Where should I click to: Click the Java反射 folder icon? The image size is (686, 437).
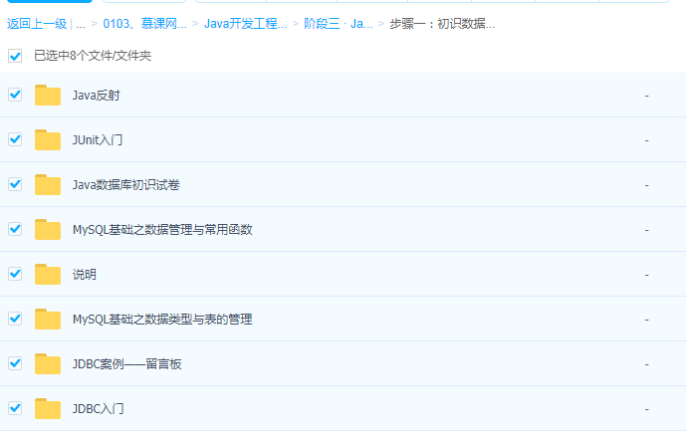coord(48,96)
